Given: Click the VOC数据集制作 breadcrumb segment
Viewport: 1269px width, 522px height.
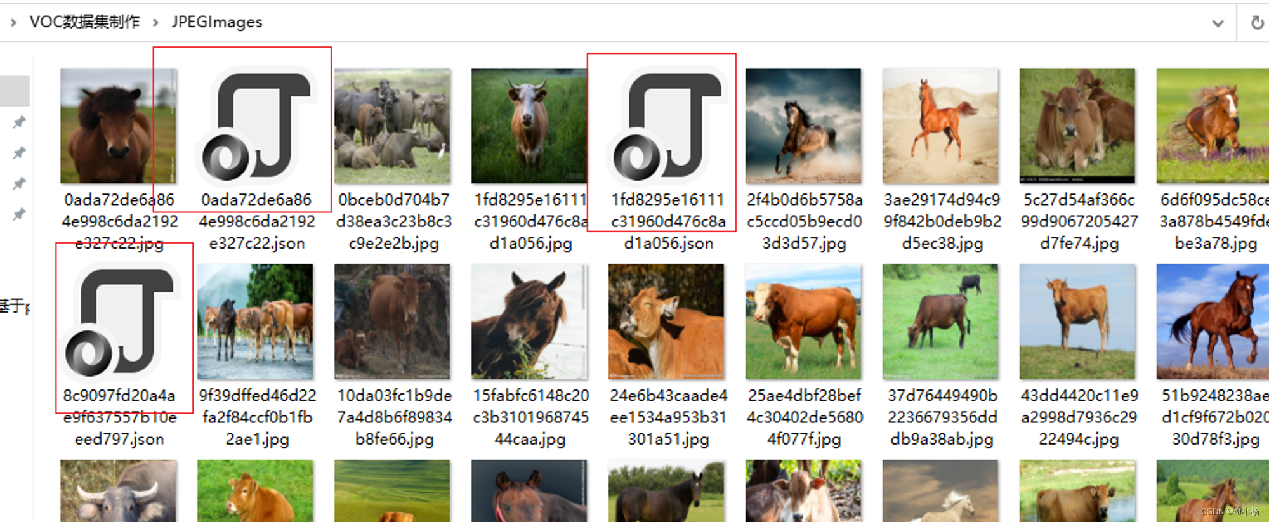Looking at the screenshot, I should pos(85,22).
